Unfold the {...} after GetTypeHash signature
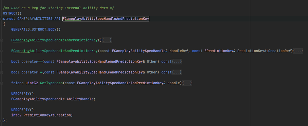Screen dimensions: 308x126 point(187,83)
